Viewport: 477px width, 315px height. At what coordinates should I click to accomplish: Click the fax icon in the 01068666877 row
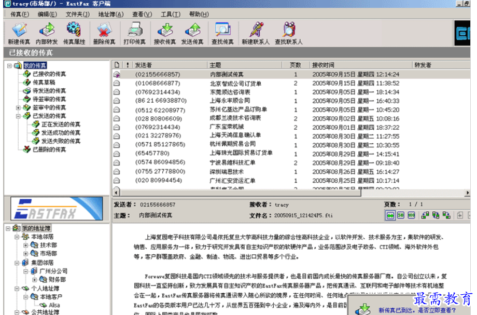coord(117,83)
